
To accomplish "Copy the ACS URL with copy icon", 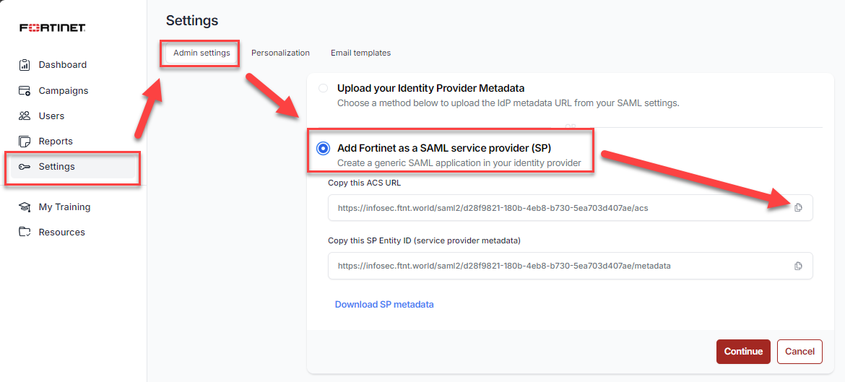I will [798, 208].
